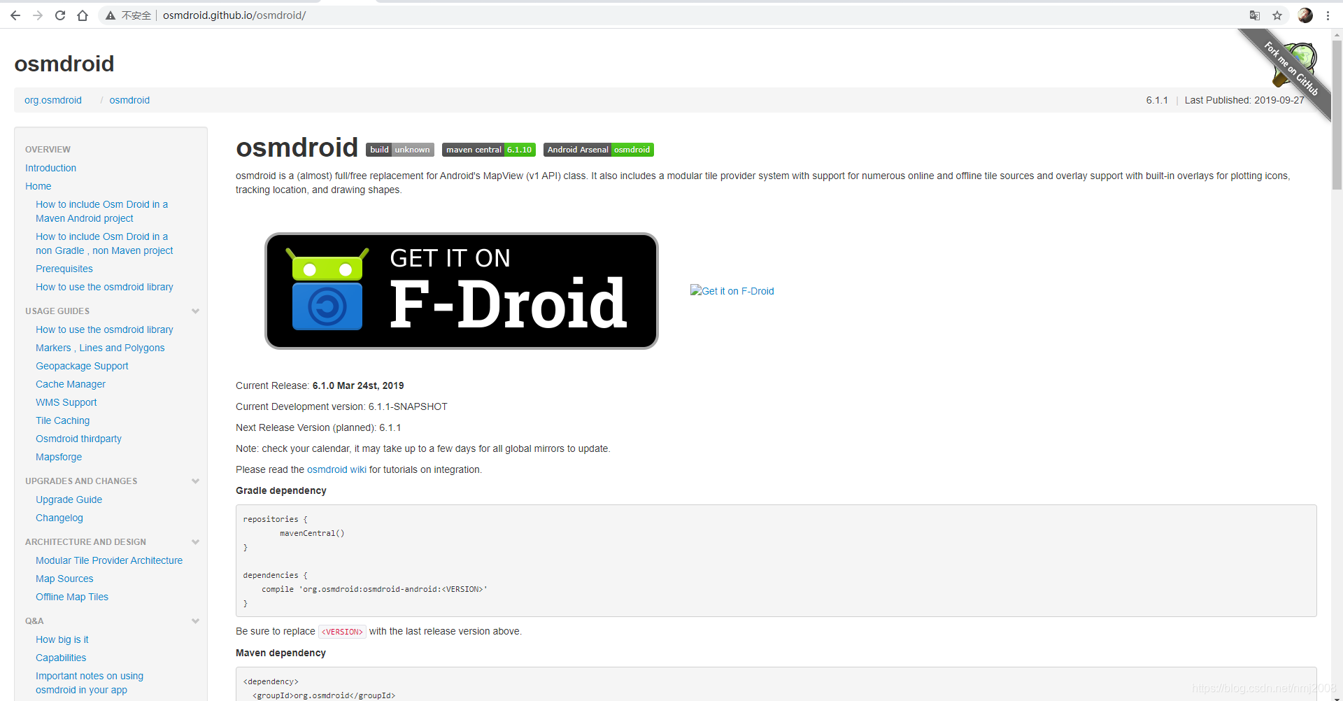Open the osmdroid wiki link
Image resolution: width=1343 pixels, height=701 pixels.
point(336,469)
